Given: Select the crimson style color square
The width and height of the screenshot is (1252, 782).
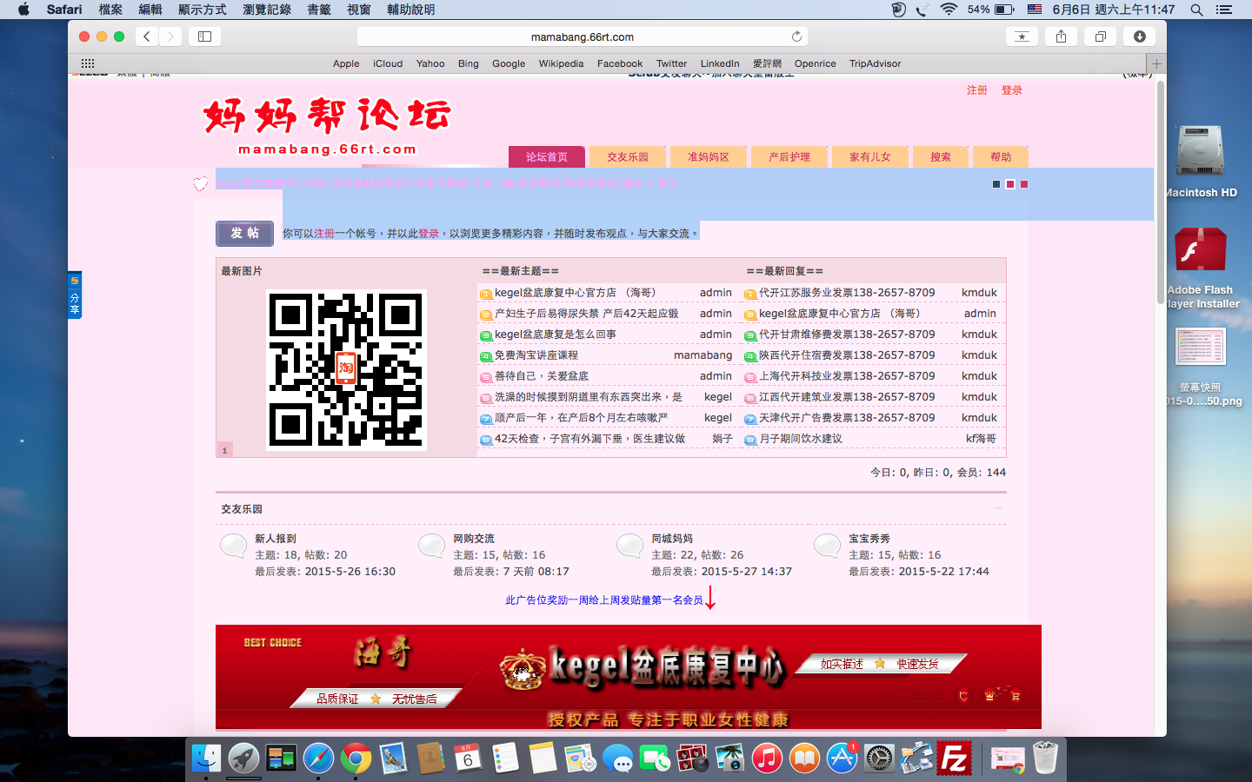Looking at the screenshot, I should (x=1024, y=184).
